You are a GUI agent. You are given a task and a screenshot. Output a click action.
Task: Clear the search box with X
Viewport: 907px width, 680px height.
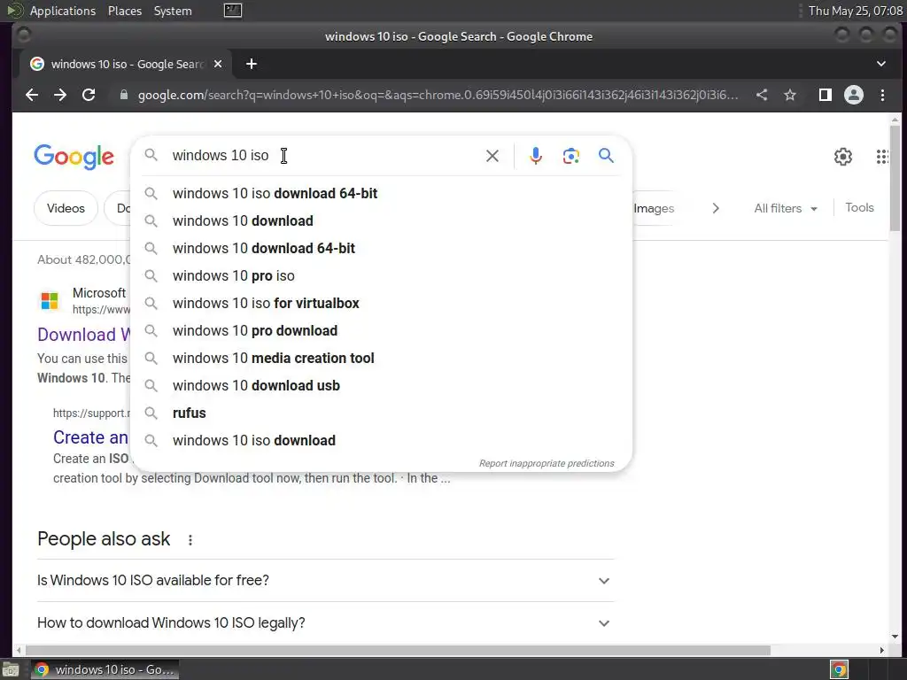coord(492,156)
